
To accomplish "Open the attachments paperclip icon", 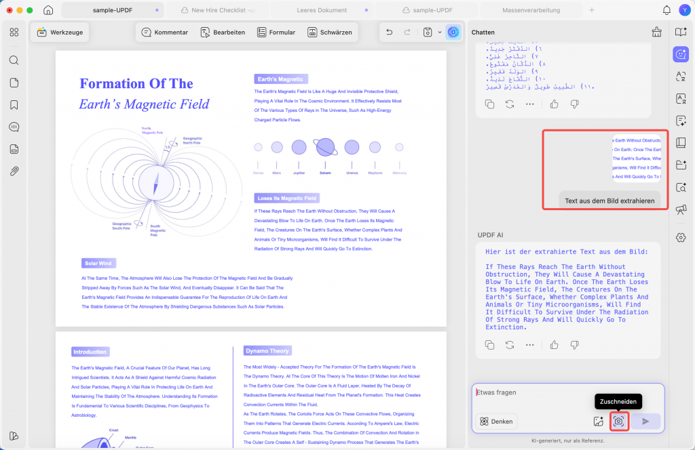I will (14, 171).
